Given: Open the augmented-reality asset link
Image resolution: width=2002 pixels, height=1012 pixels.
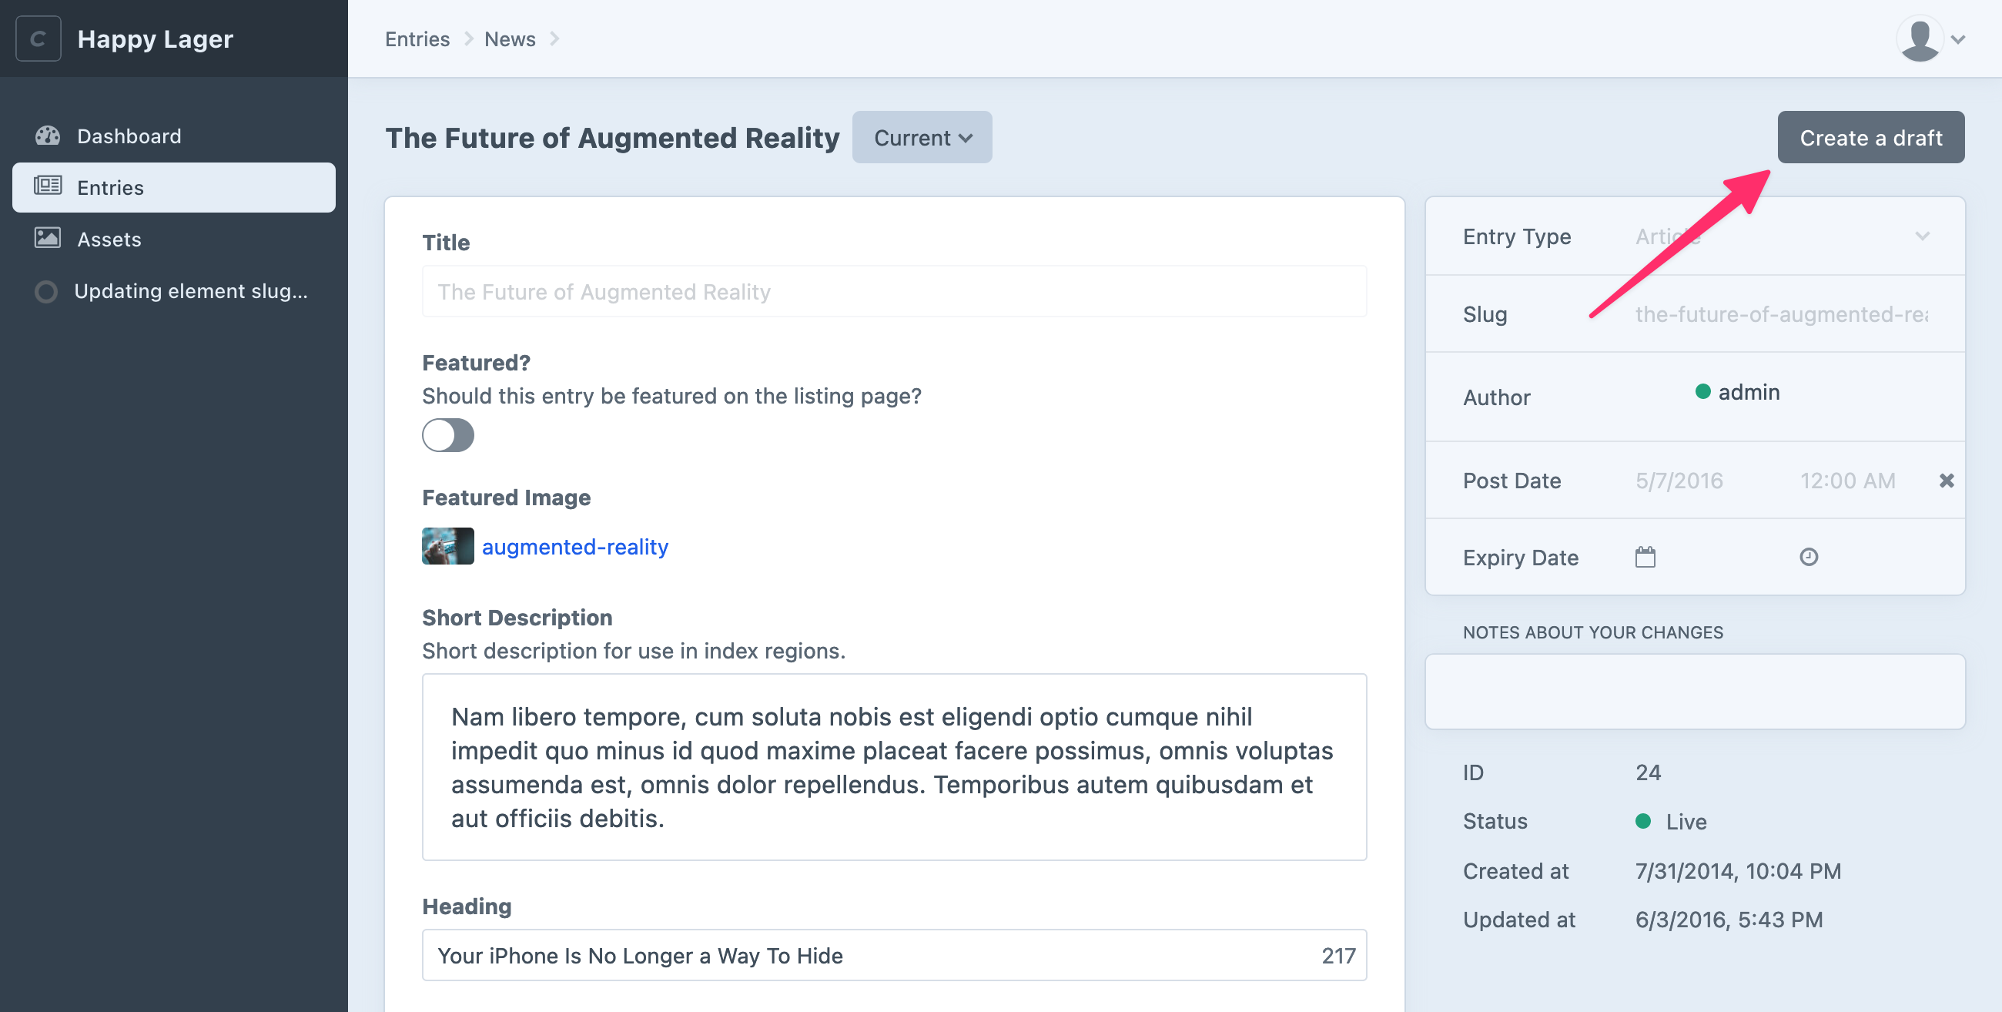Looking at the screenshot, I should point(575,546).
